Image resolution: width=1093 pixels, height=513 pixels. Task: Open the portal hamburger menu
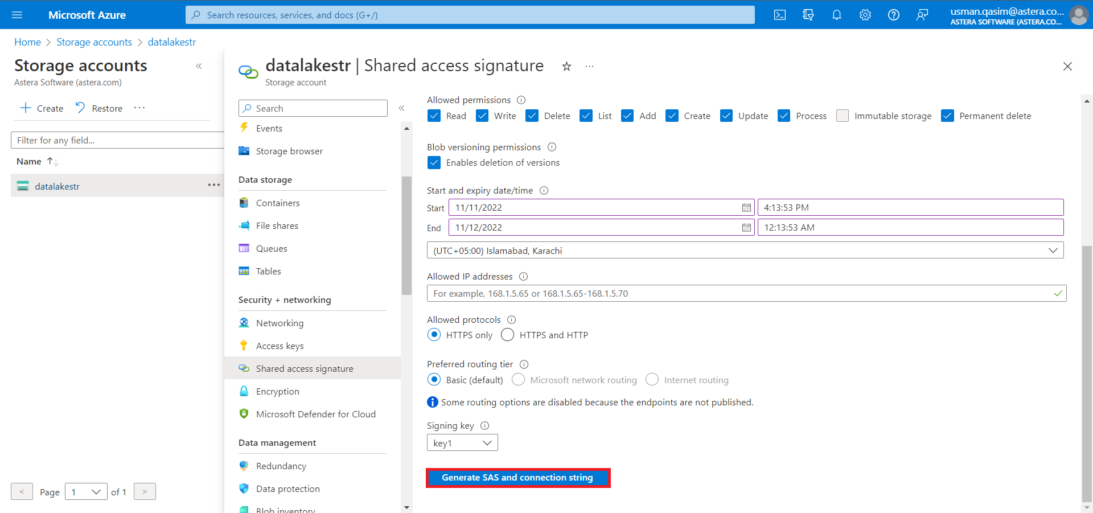click(17, 15)
